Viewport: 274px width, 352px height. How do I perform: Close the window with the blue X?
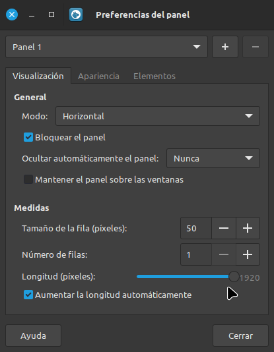[12, 15]
